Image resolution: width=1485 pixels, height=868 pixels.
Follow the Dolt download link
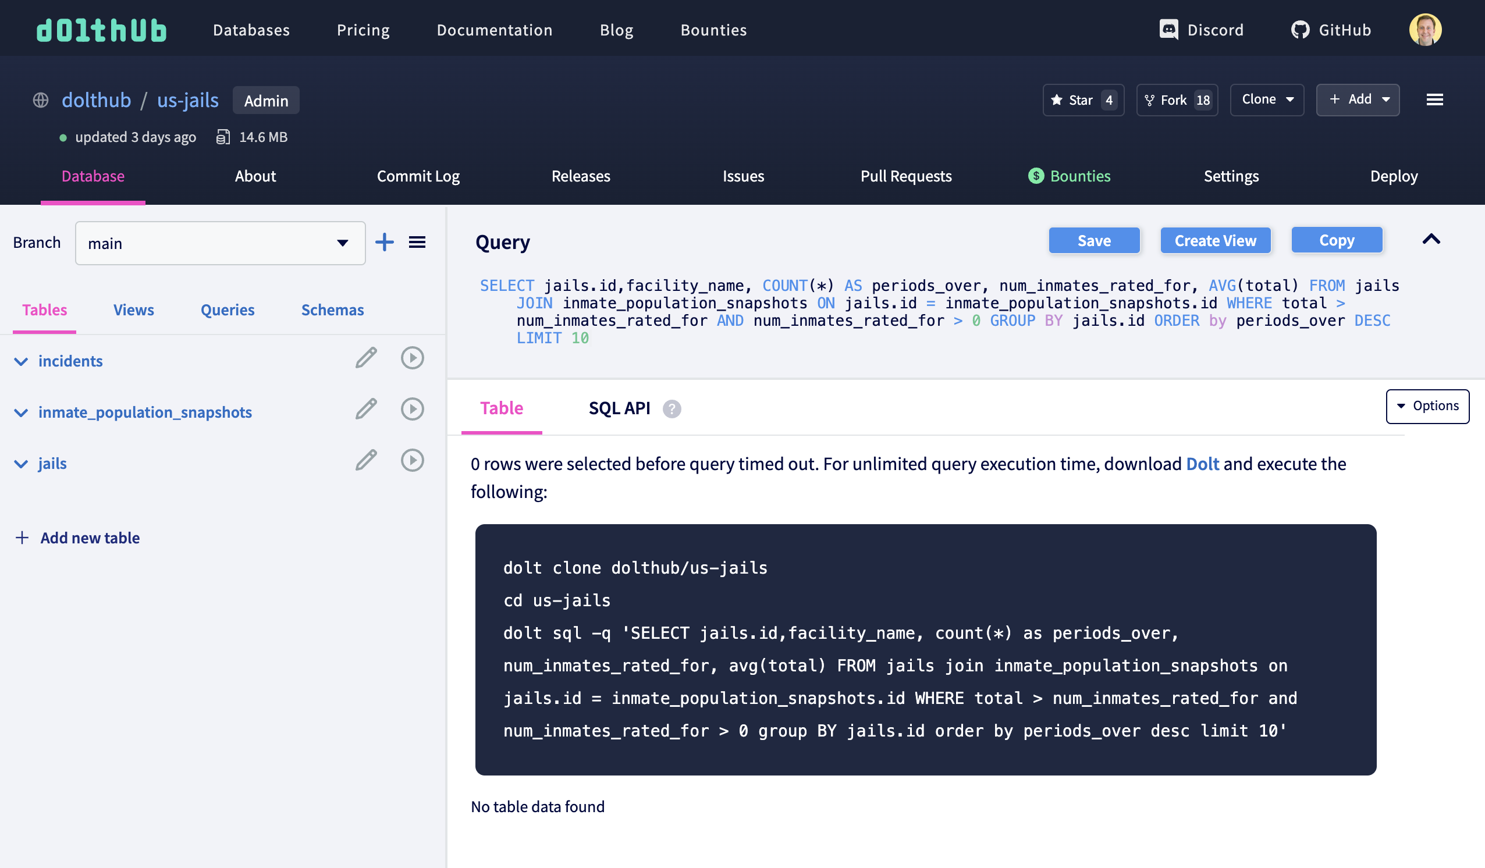(1203, 464)
